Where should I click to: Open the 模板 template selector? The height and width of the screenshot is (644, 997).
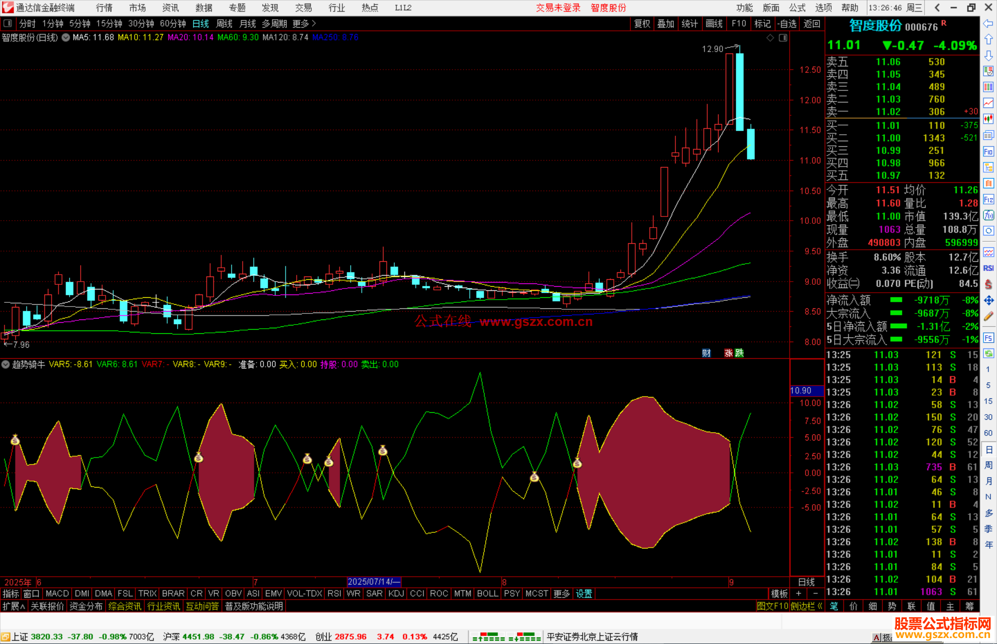(x=780, y=594)
